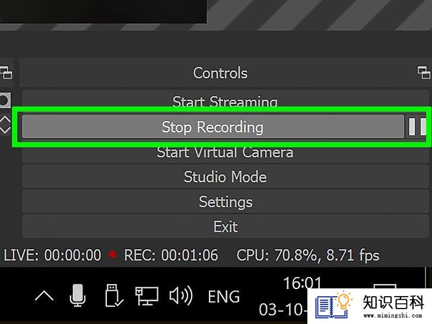Click the volume speaker icon
This screenshot has width=432, height=324.
click(179, 296)
